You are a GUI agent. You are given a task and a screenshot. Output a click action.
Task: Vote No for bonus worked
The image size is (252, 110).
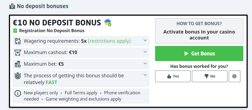pyautogui.click(x=210, y=76)
